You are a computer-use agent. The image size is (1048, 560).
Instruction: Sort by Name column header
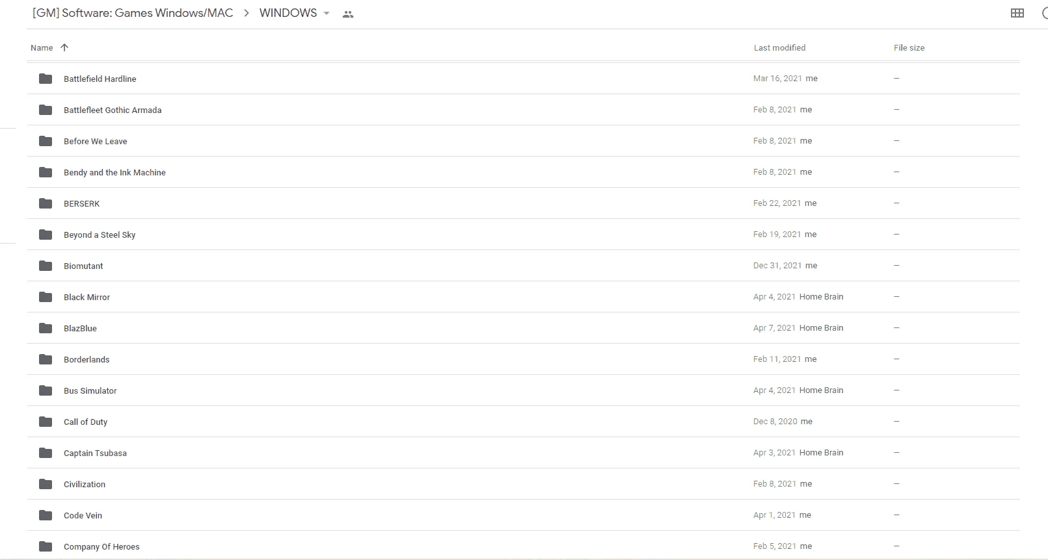42,47
